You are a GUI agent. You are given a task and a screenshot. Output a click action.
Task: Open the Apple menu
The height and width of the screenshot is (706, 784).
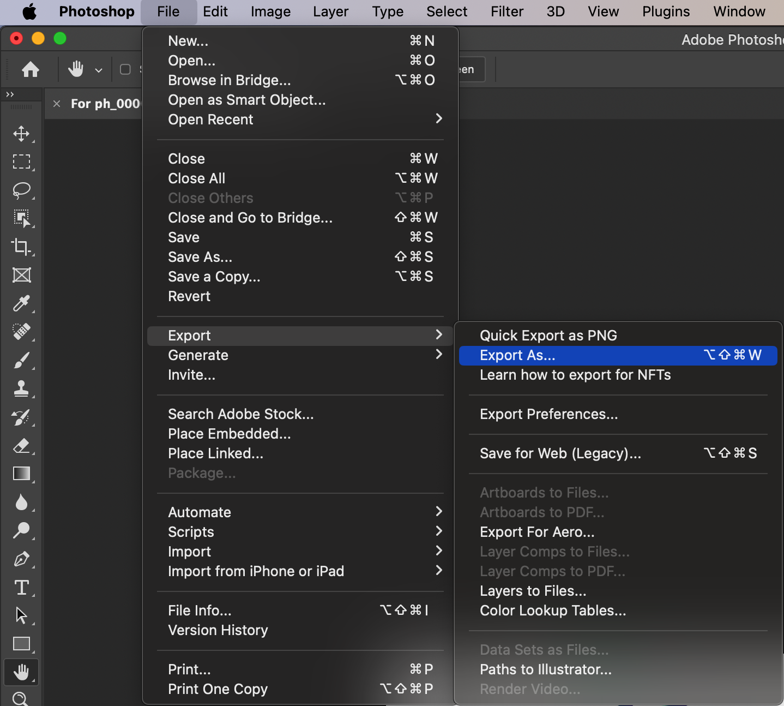(x=29, y=11)
